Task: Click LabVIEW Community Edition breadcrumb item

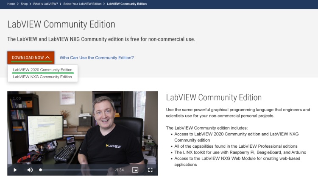Action: coord(127,4)
